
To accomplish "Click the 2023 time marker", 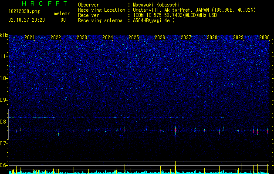I will click(82, 37).
